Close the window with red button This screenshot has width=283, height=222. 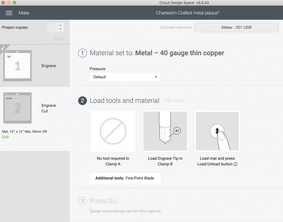pyautogui.click(x=3, y=3)
